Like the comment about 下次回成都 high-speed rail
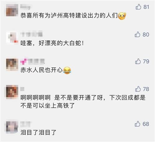The width and height of the screenshot is (155, 142). 138,89
